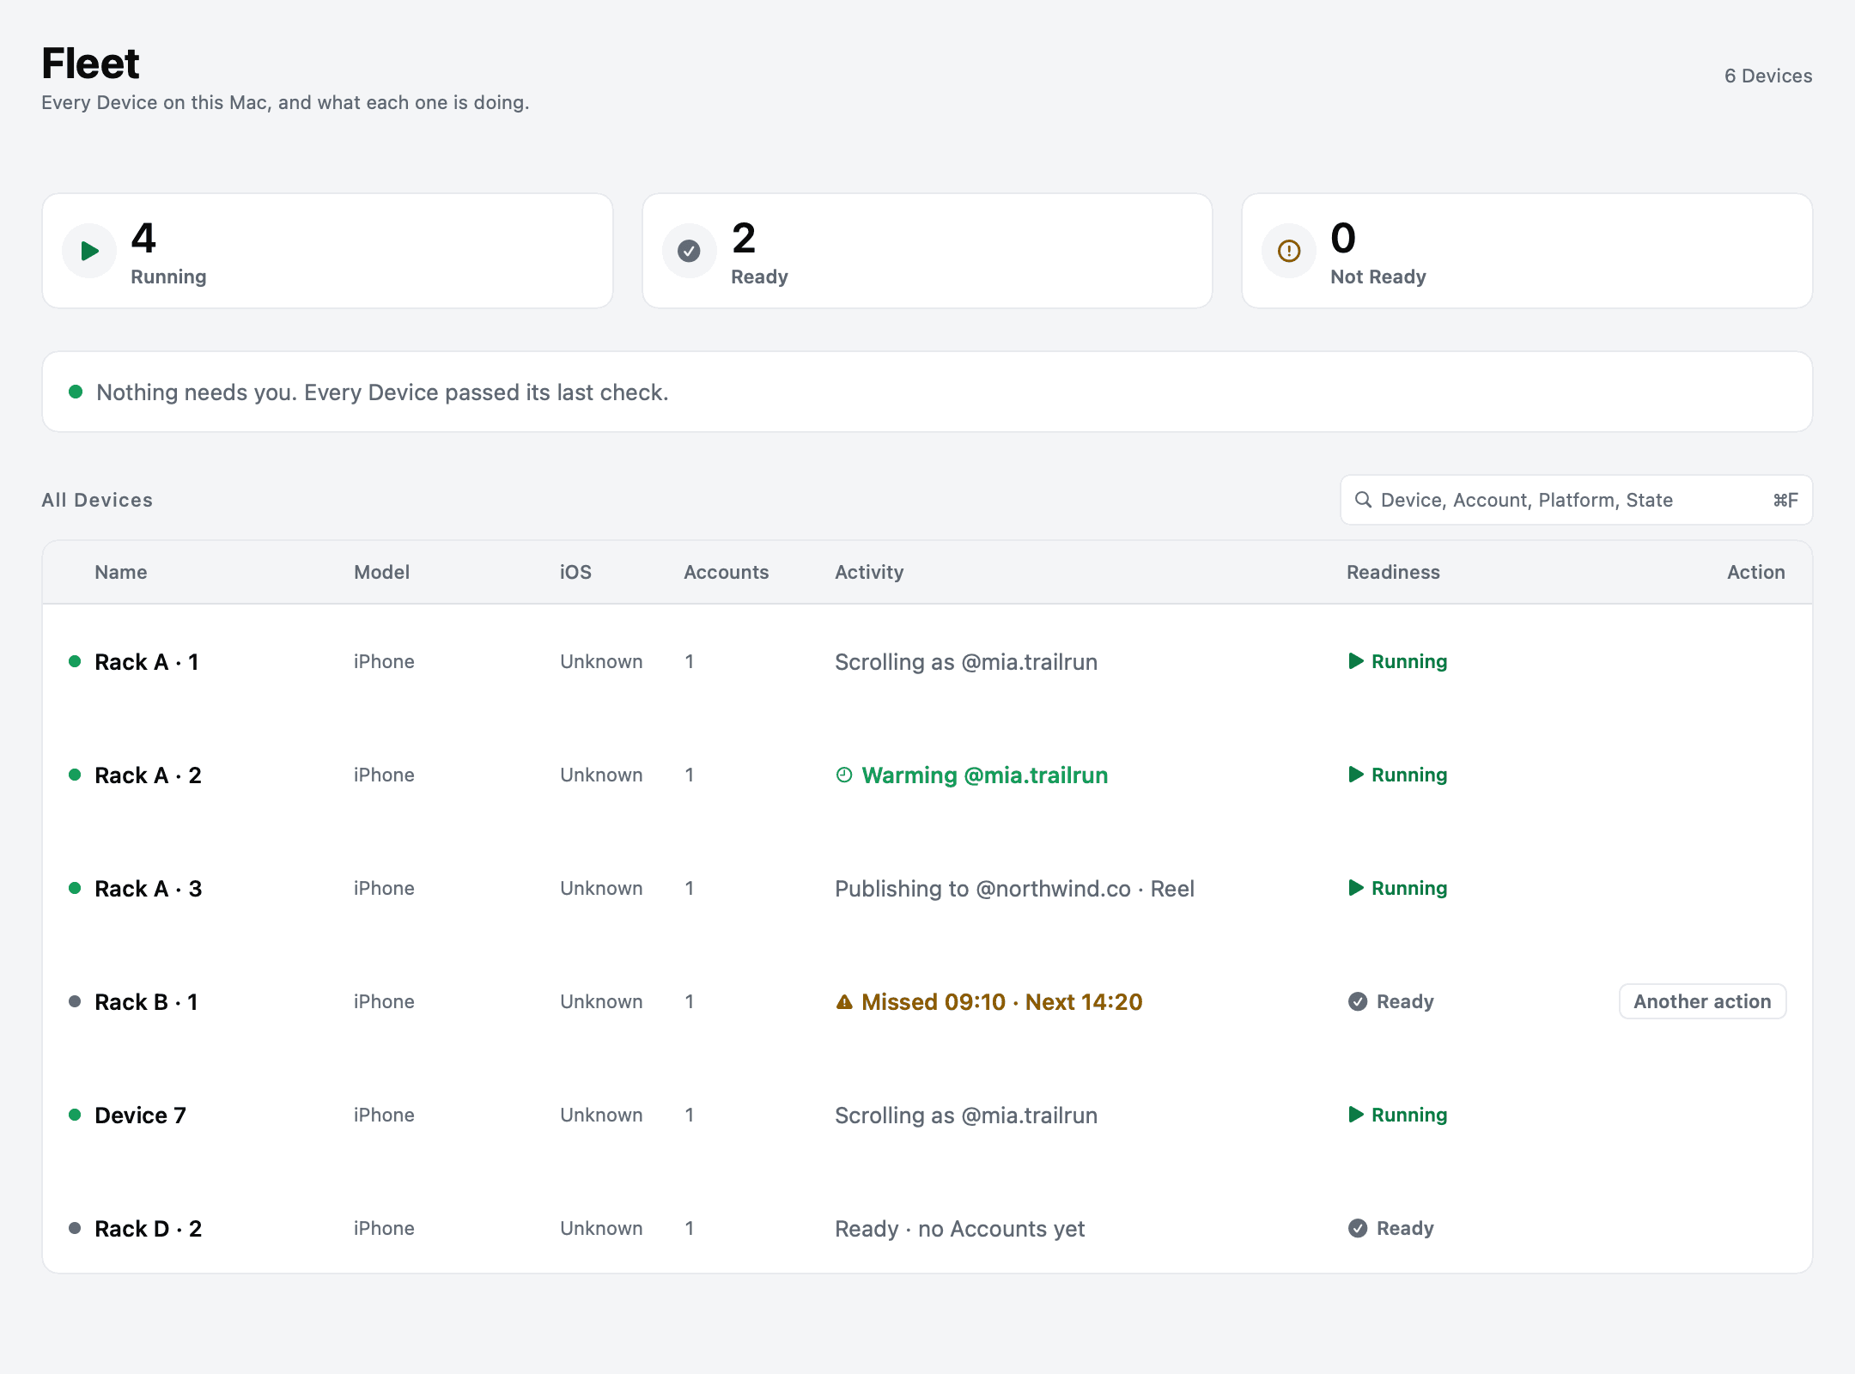Sort by the Model column header
The width and height of the screenshot is (1855, 1374).
pyautogui.click(x=381, y=572)
